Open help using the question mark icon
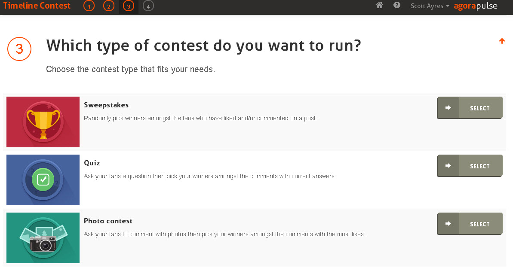Screen dimensions: 513x280 point(396,6)
